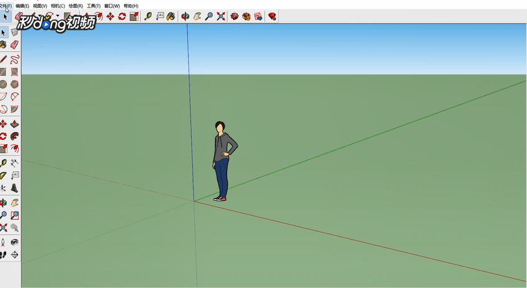Pick the Circle tool in left toolbar
This screenshot has width=527, height=288.
(x=3, y=84)
